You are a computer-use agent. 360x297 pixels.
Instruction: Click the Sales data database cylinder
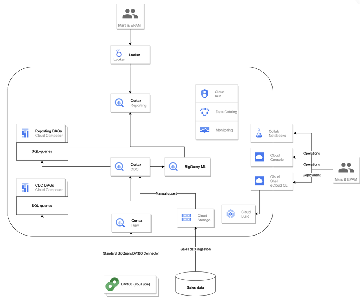195,283
